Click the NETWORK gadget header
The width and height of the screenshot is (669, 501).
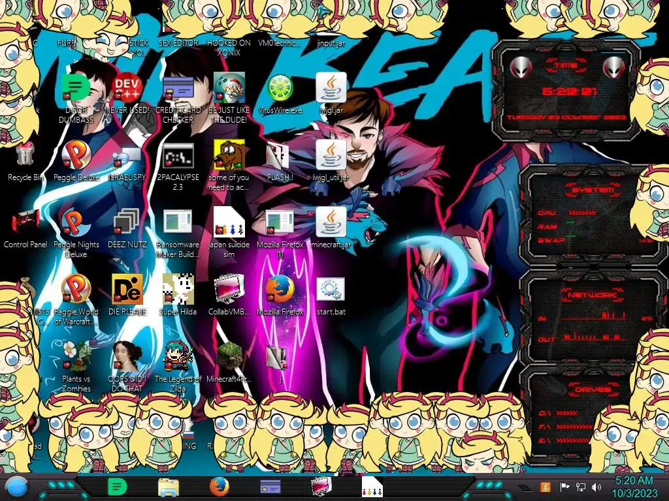click(592, 295)
